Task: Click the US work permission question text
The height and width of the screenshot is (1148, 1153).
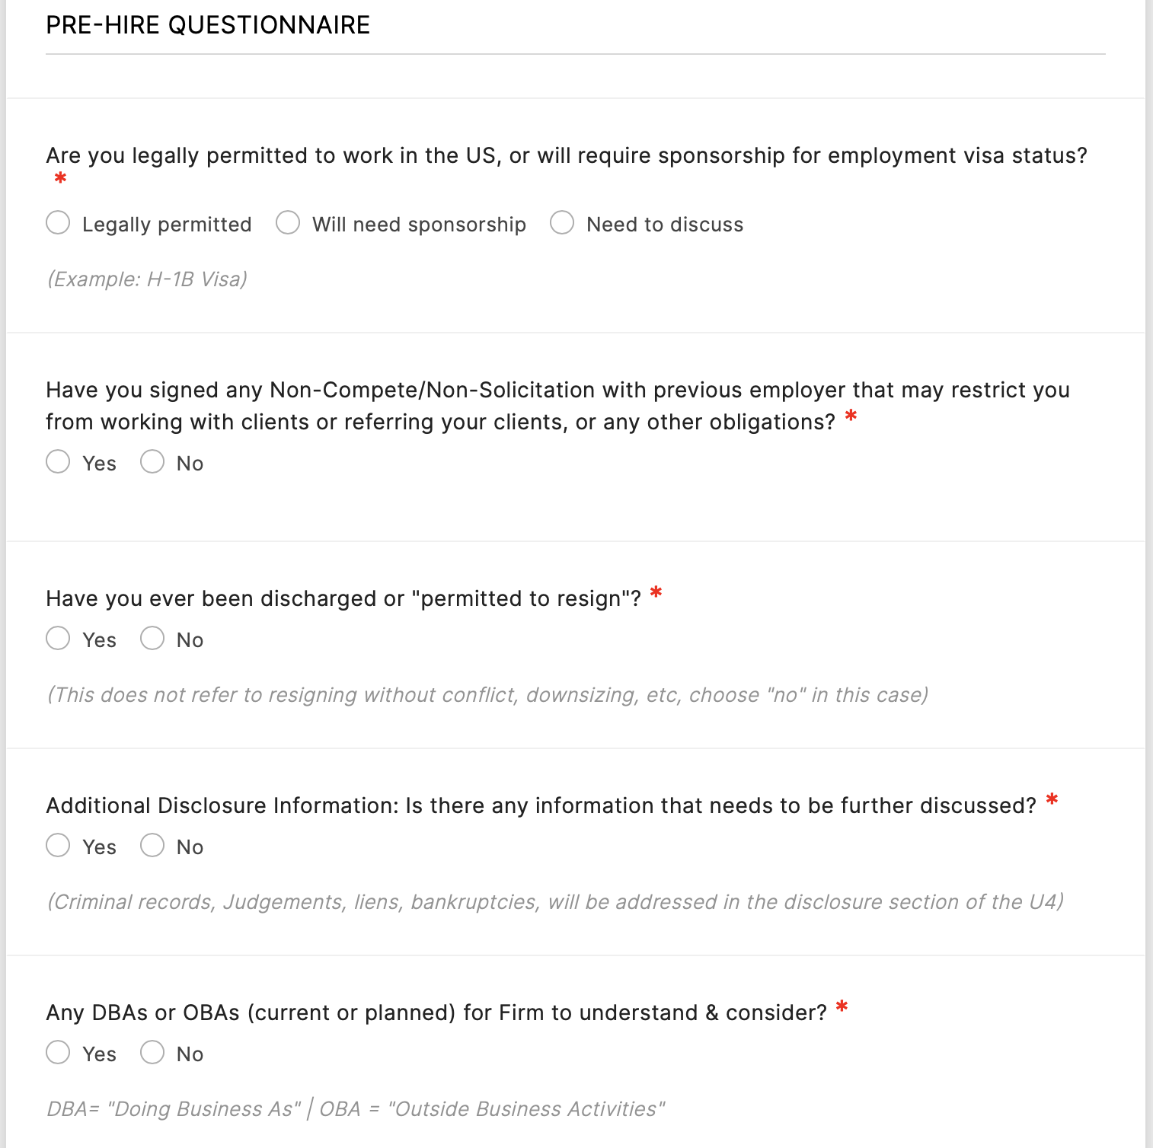Action: pyautogui.click(x=566, y=156)
